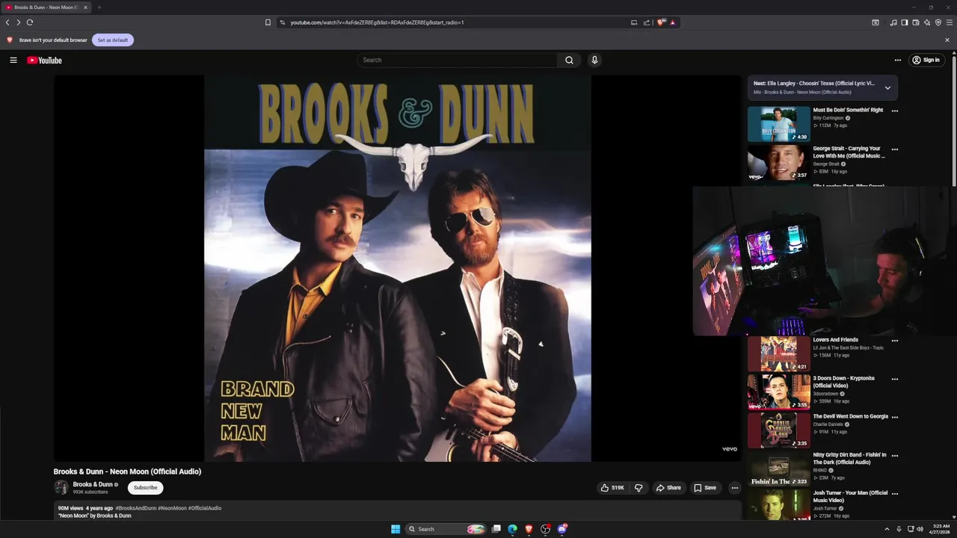The image size is (957, 538).
Task: Go to the YouTube home logo
Action: pos(44,60)
